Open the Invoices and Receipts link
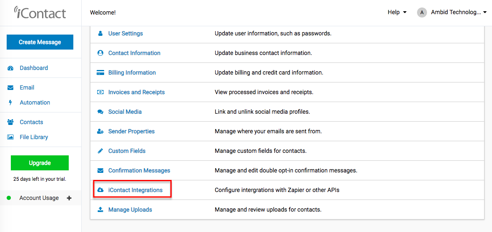The width and height of the screenshot is (492, 232). 137,92
